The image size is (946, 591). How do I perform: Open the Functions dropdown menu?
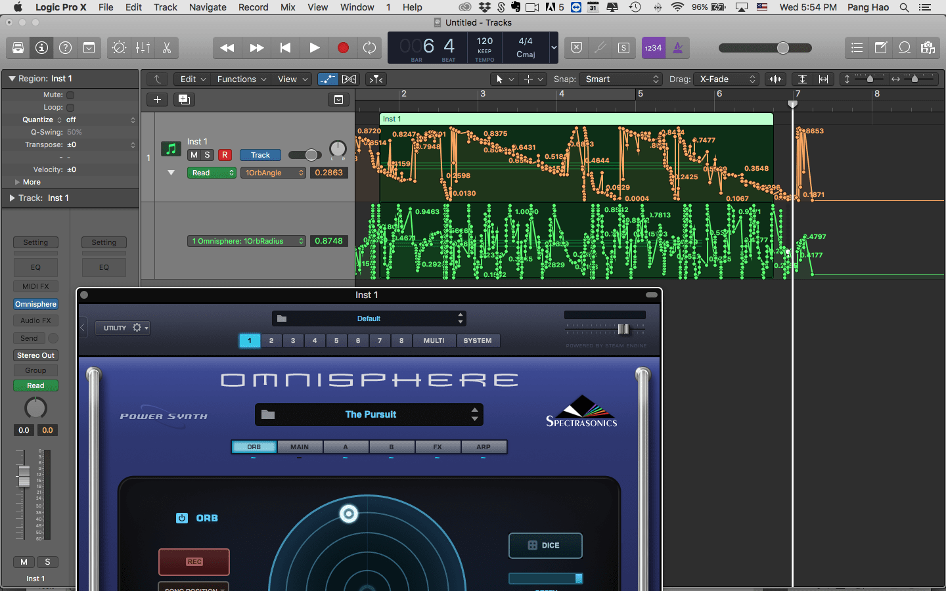241,79
